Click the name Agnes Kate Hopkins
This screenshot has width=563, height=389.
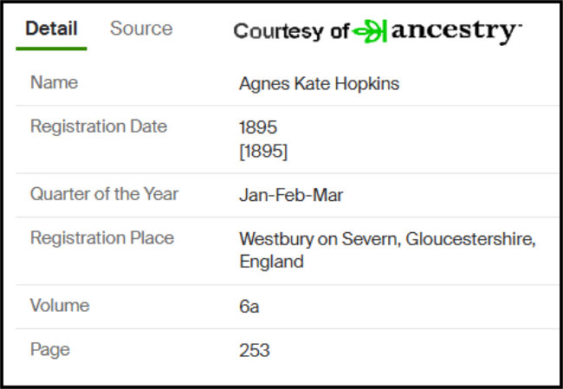[x=306, y=84]
